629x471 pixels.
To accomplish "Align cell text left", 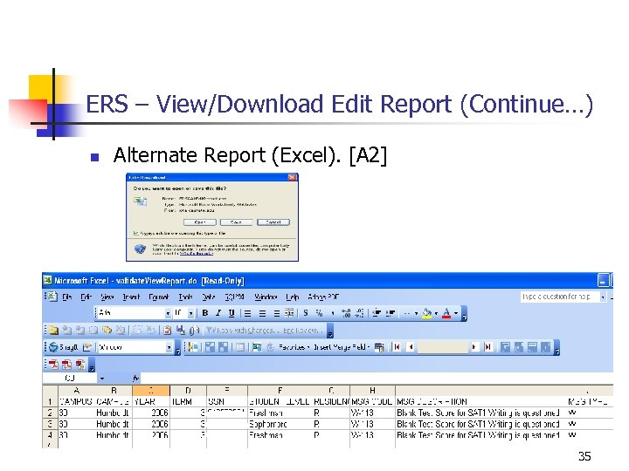I will pos(248,313).
